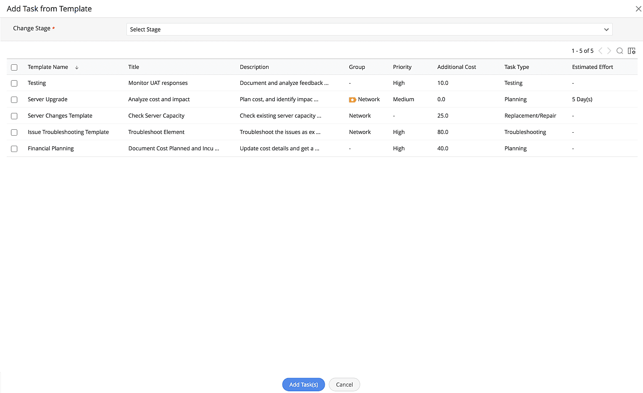The height and width of the screenshot is (393, 643).
Task: Click the Add Task(s) button
Action: [303, 385]
